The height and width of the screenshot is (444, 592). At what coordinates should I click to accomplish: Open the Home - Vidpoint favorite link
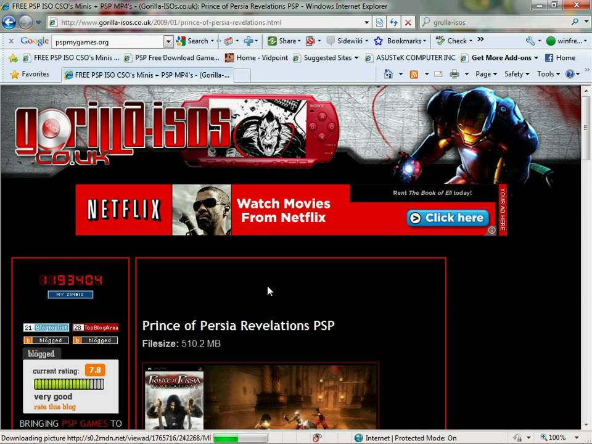click(257, 58)
